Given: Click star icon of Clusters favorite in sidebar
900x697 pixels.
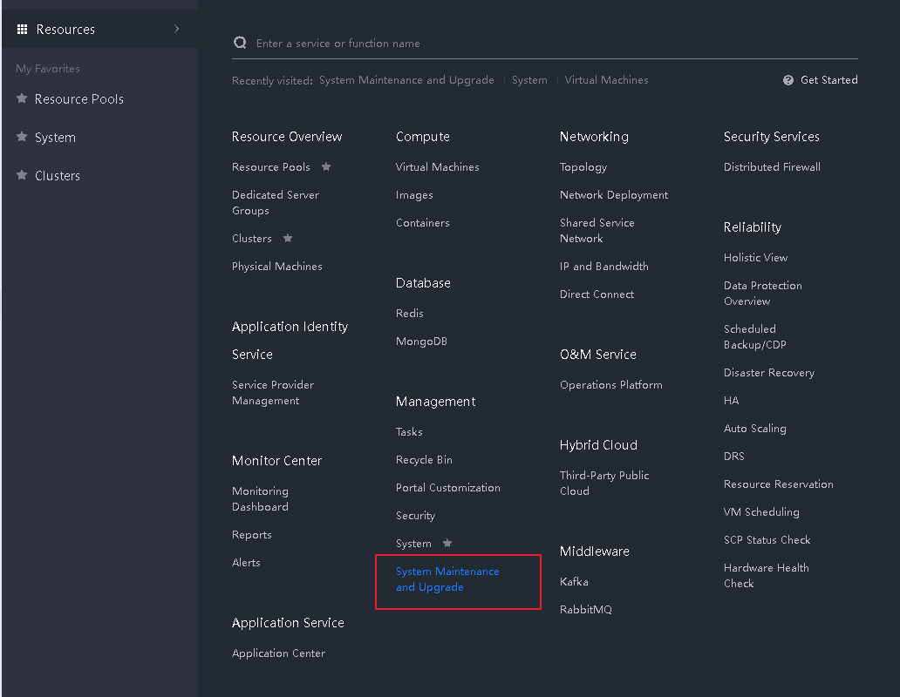Looking at the screenshot, I should pyautogui.click(x=22, y=175).
